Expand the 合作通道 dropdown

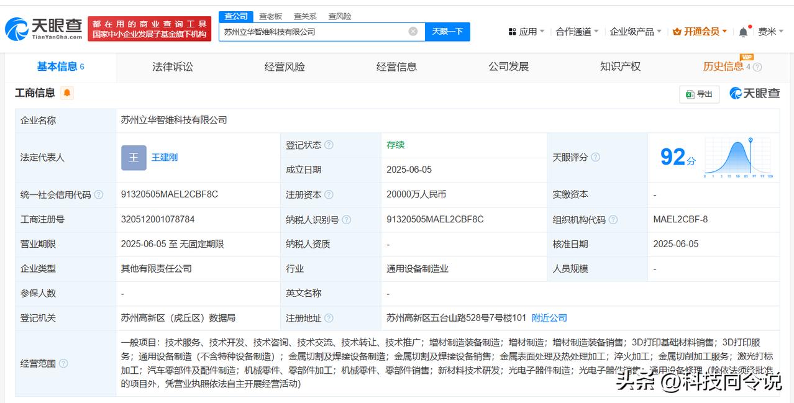coord(577,32)
